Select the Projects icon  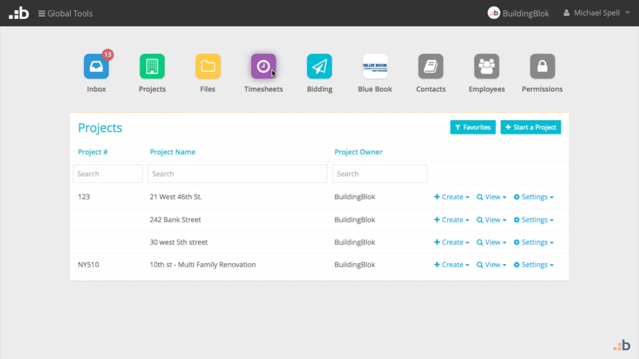tap(152, 66)
